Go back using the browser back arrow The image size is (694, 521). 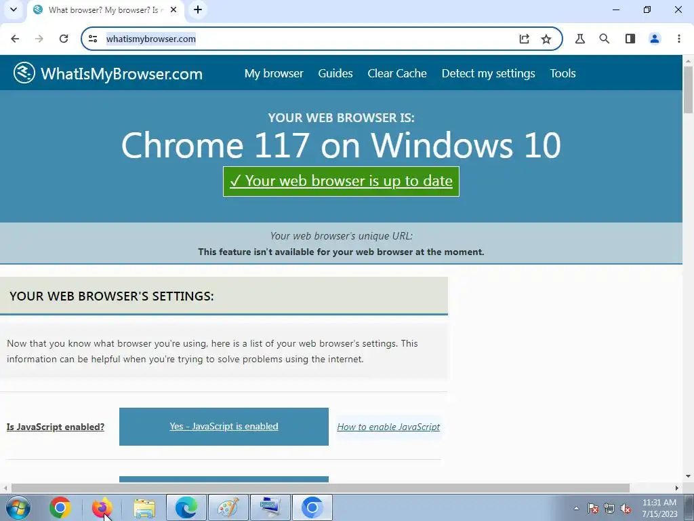(15, 39)
